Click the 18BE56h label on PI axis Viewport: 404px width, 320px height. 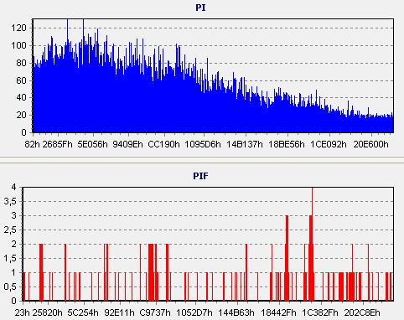(x=287, y=144)
